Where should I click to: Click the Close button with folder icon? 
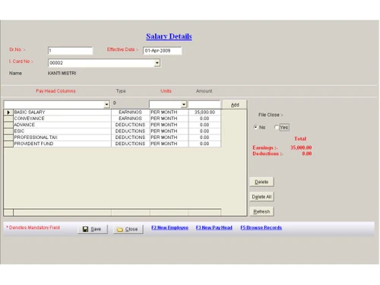click(x=128, y=229)
